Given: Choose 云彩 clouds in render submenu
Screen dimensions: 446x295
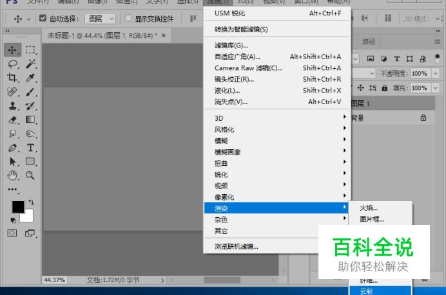Looking at the screenshot, I should tap(380, 291).
